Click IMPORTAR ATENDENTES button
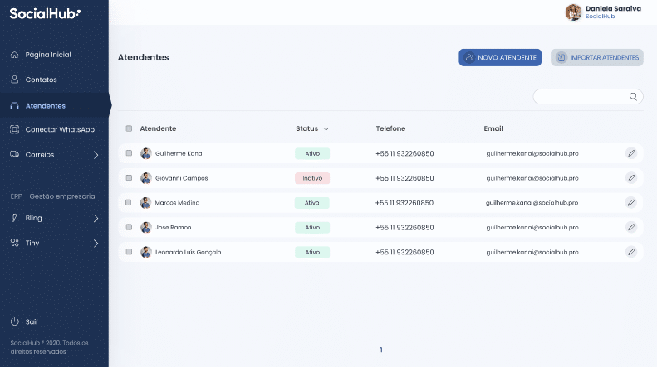The image size is (657, 367). click(x=596, y=57)
